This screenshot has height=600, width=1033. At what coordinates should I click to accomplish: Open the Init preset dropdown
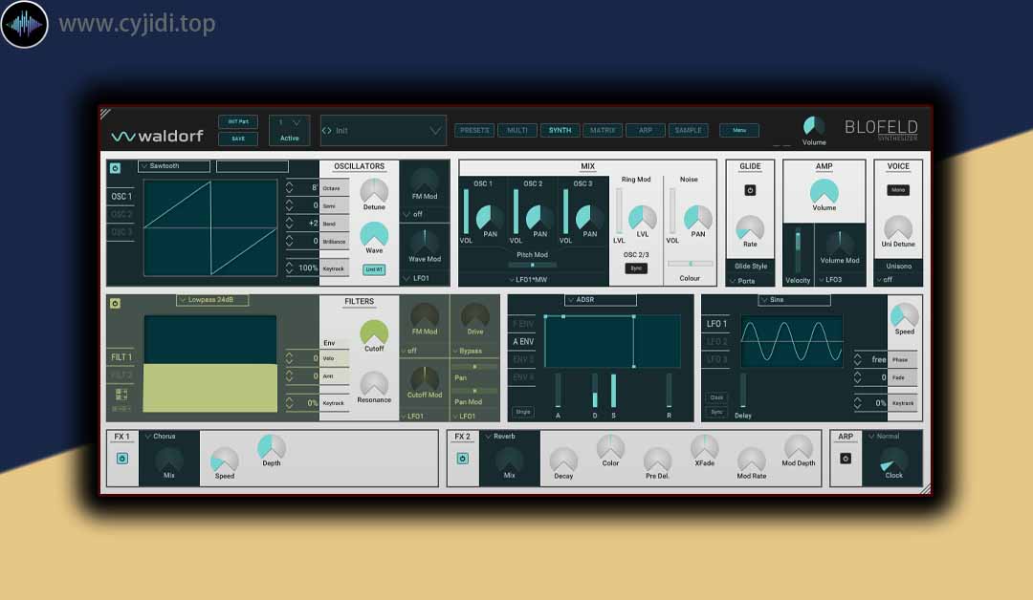384,131
